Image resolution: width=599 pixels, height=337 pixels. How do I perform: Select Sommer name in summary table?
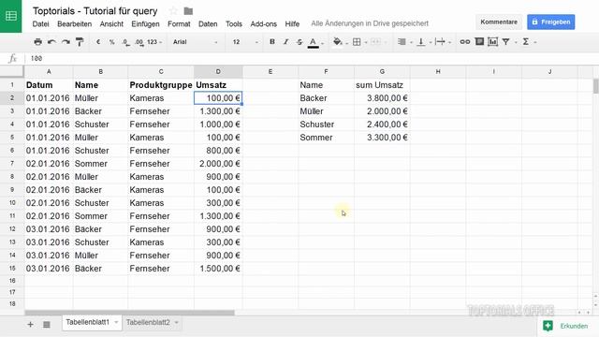[x=327, y=138]
